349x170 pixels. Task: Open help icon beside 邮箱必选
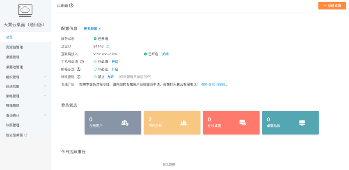tap(78, 69)
